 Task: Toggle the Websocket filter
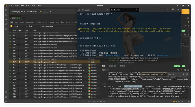tap(30, 22)
